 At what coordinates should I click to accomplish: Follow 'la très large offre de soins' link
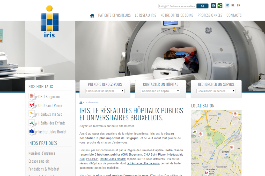[143, 163]
